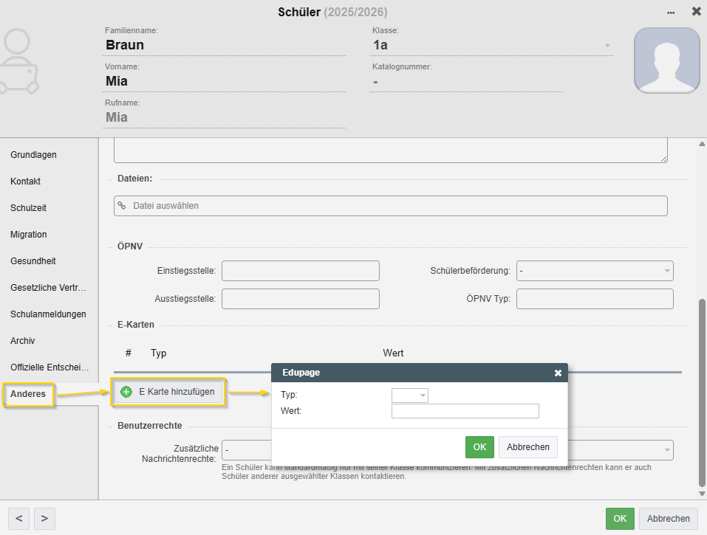This screenshot has height=535, width=707.
Task: Go to next student with right arrow
Action: click(44, 519)
